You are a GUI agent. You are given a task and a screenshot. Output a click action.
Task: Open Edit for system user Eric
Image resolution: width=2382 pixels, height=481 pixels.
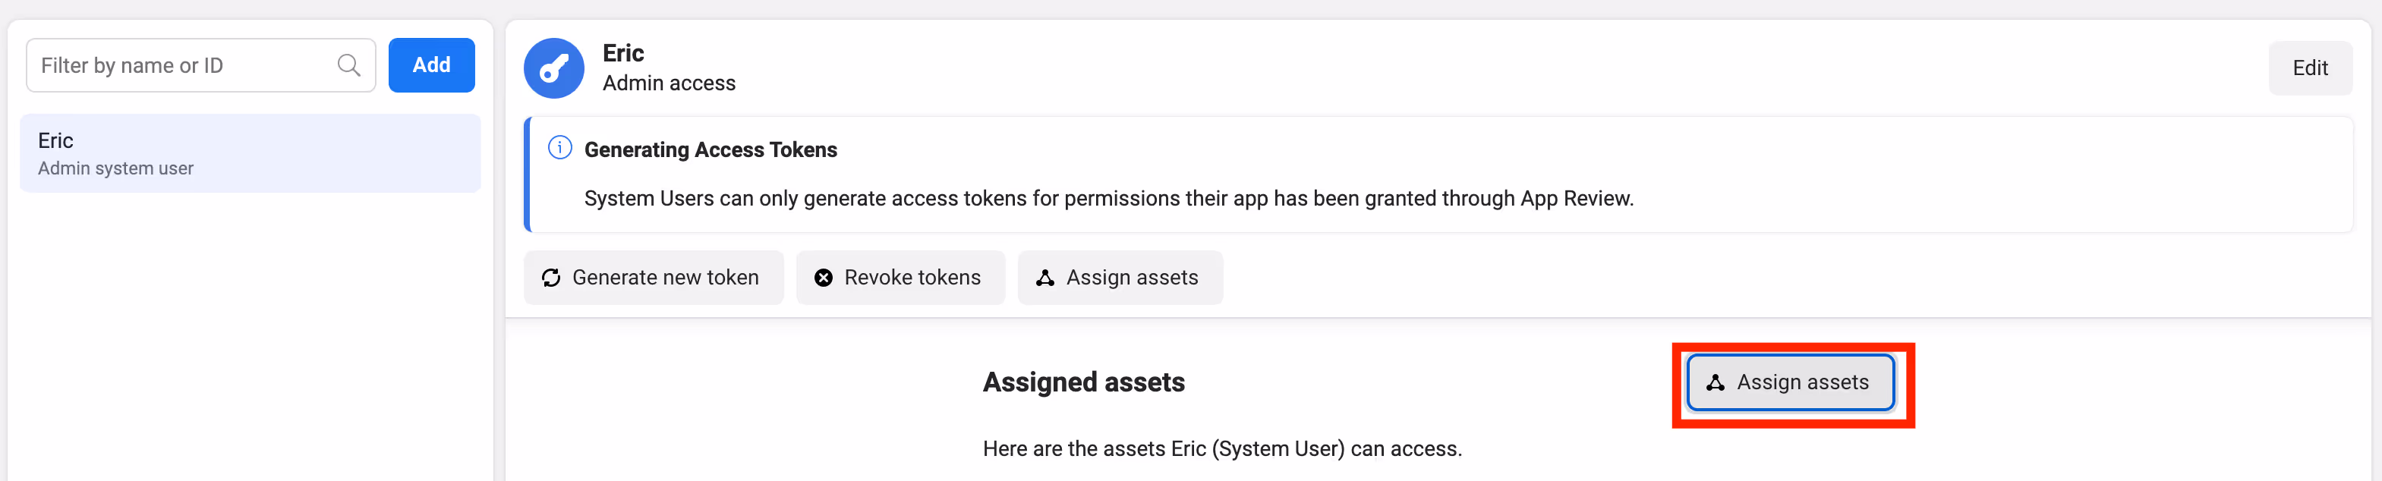[2309, 68]
